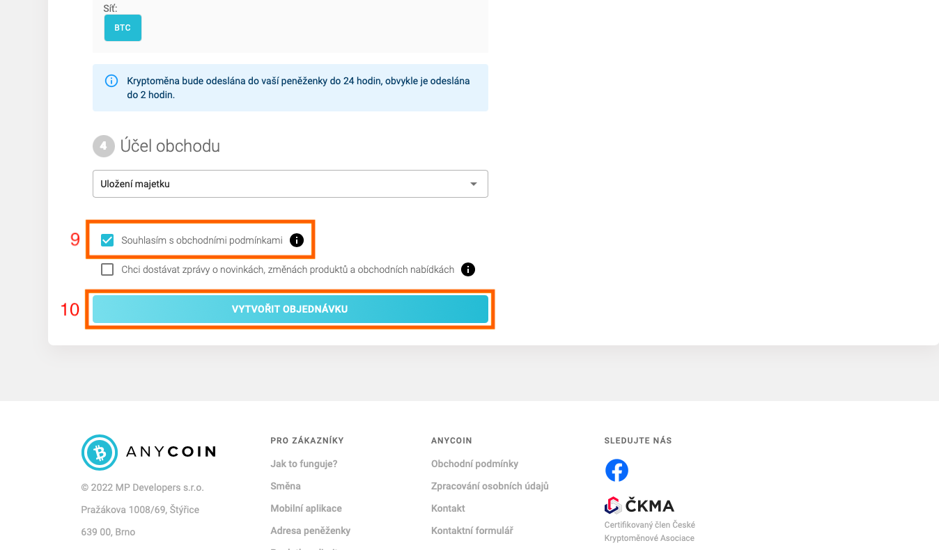Click the Pražákova 1008/69, Štýřice address
939x550 pixels.
point(140,510)
